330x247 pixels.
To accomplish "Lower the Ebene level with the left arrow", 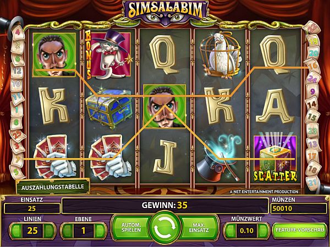I will 68,231.
